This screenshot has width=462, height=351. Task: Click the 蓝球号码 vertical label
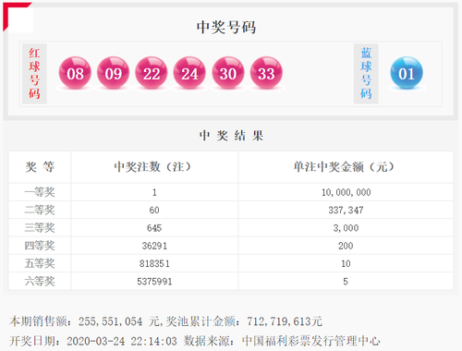click(x=366, y=74)
